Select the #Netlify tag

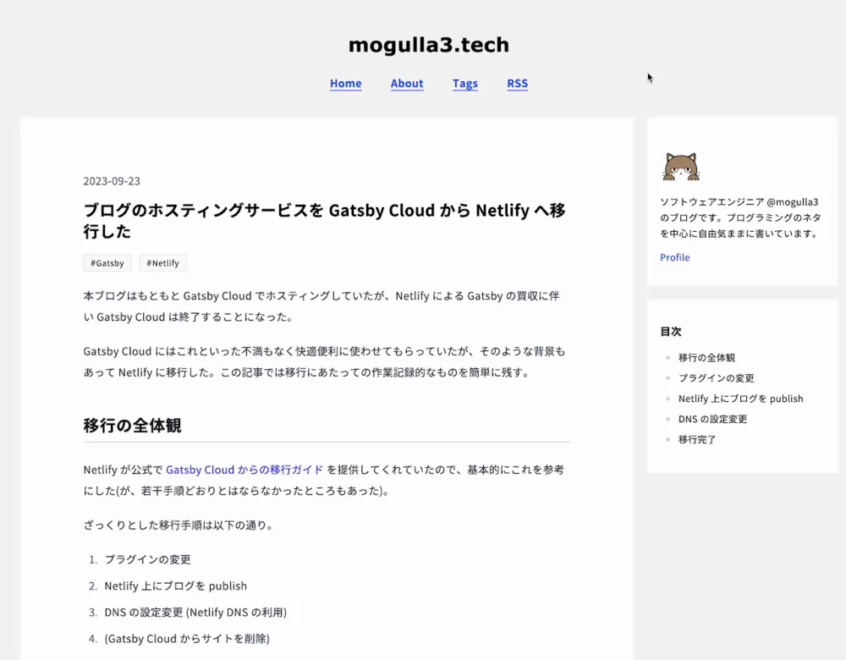click(163, 263)
